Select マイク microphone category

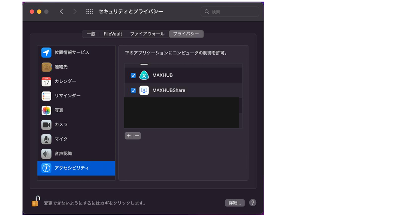(x=76, y=139)
